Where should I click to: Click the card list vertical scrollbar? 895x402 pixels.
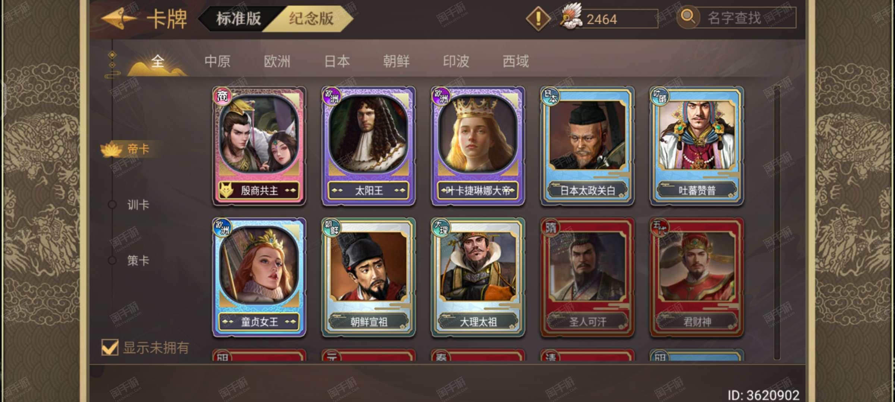777,223
